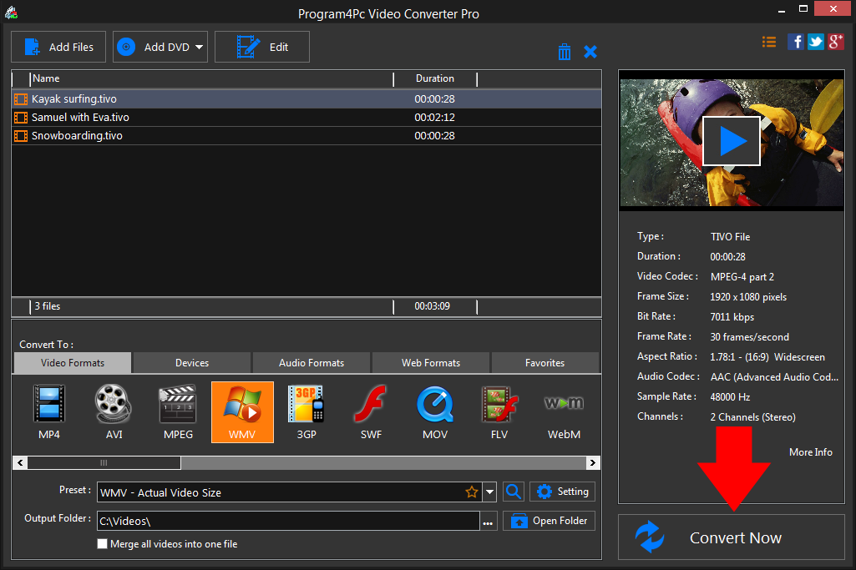Open the Add DVD dropdown arrow
Viewport: 856px width, 570px height.
(200, 48)
